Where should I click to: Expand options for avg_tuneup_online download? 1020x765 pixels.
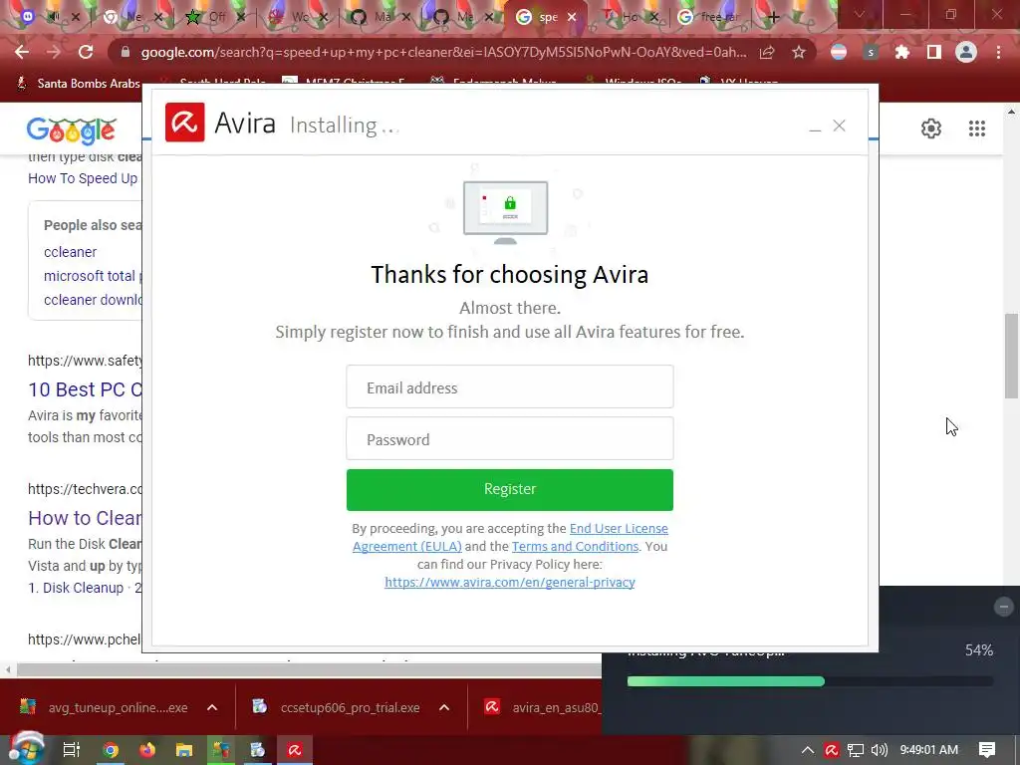pyautogui.click(x=212, y=707)
